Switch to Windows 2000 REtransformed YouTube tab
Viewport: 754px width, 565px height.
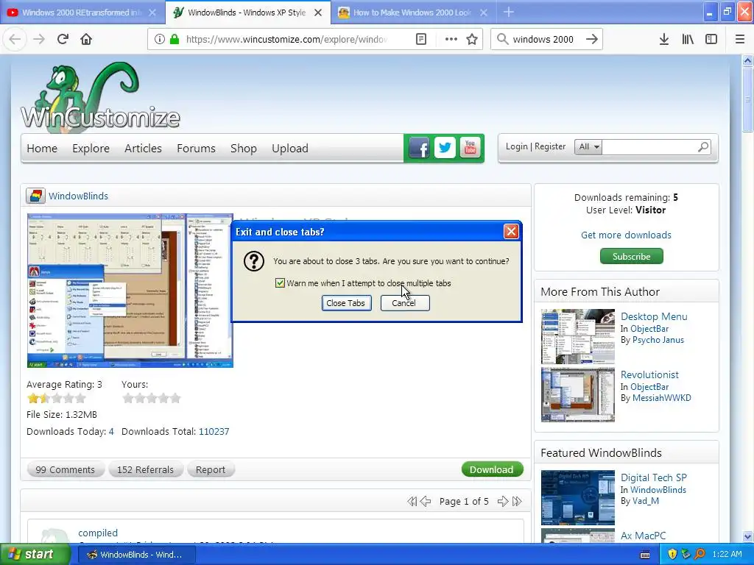click(x=82, y=13)
